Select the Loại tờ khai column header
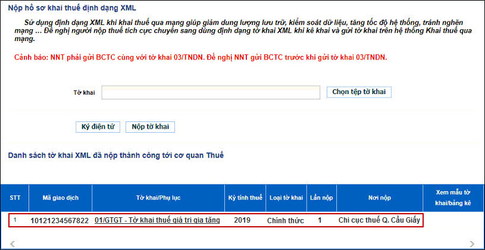This screenshot has height=250, width=485. coord(286,198)
